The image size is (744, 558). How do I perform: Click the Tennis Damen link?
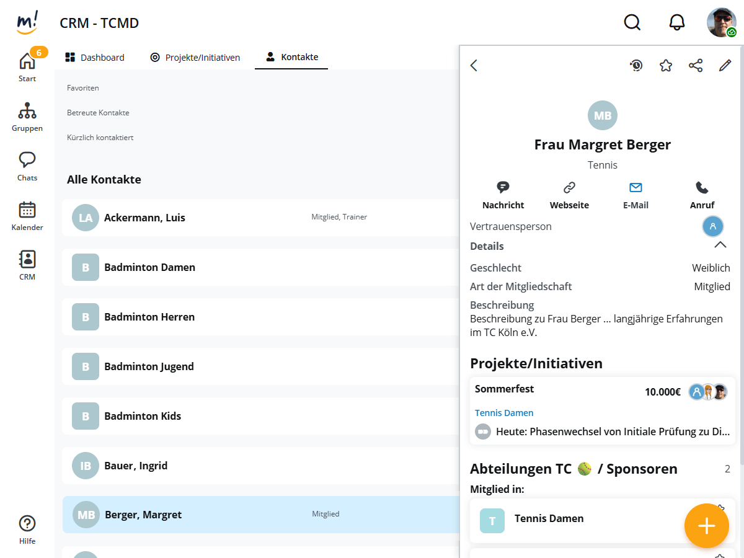click(x=504, y=413)
